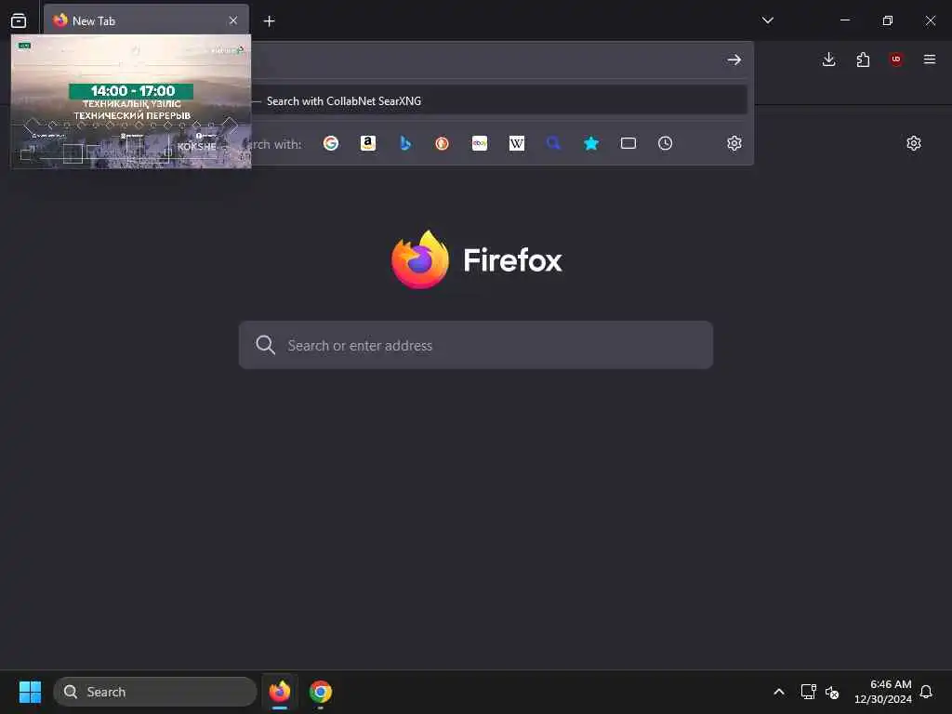Image resolution: width=952 pixels, height=714 pixels.
Task: Open search settings gear in urlbar dropdown
Action: point(734,143)
